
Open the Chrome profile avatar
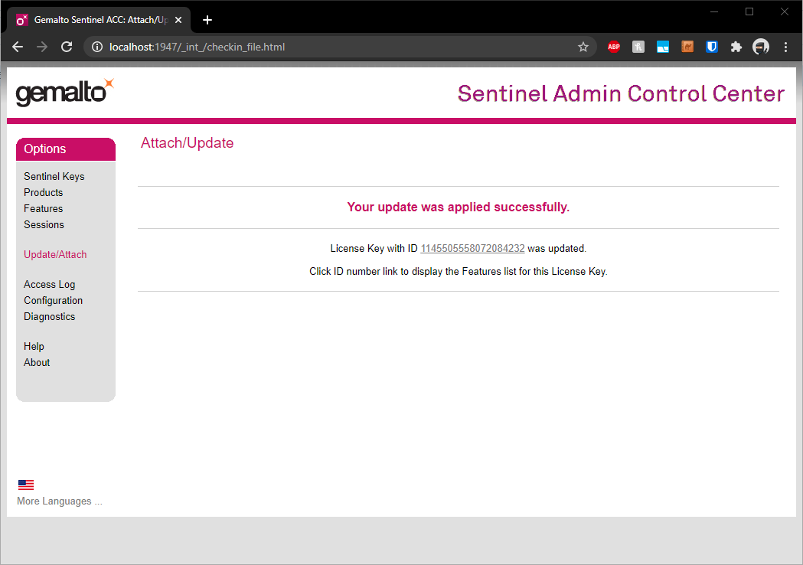click(x=760, y=47)
